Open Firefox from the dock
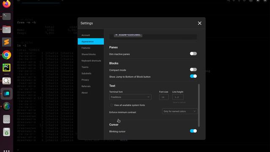Image resolution: width=270 pixels, height=152 pixels. coord(7,4)
